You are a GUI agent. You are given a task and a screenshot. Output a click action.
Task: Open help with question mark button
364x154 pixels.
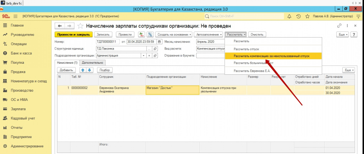[x=354, y=34]
